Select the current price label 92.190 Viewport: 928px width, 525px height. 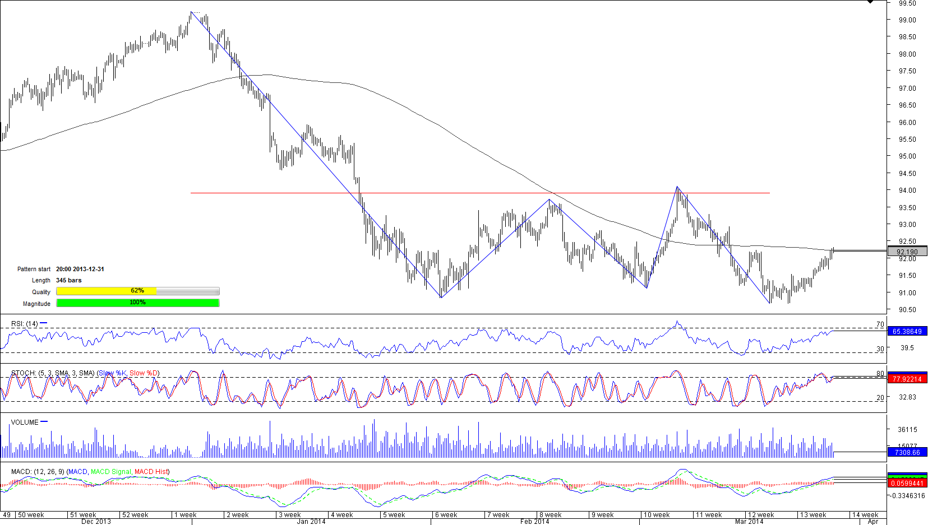[x=907, y=252]
